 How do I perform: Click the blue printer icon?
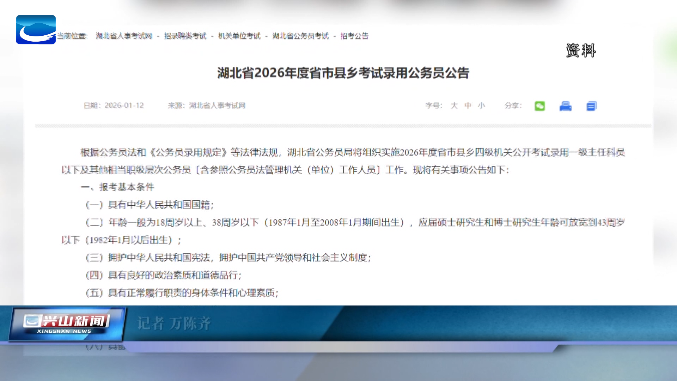(x=565, y=106)
